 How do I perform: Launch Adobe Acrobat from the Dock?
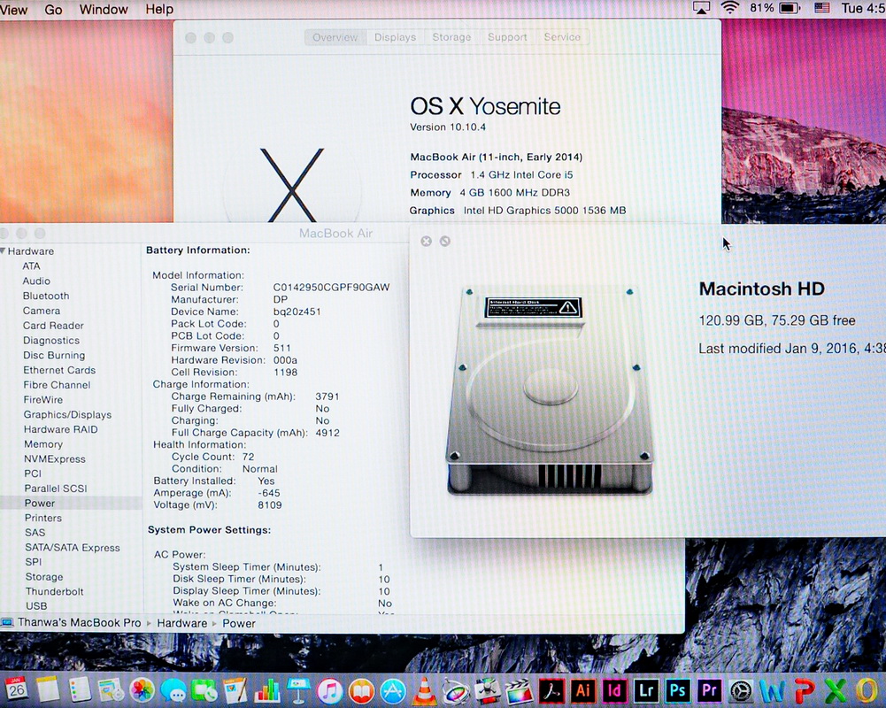pos(551,690)
